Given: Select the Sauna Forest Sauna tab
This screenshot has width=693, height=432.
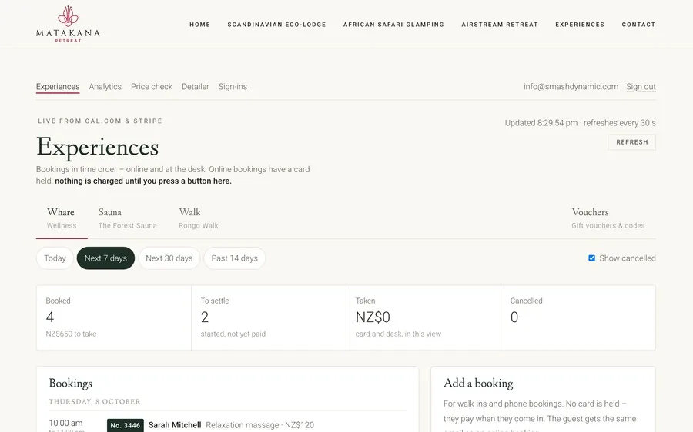Looking at the screenshot, I should click(x=128, y=218).
